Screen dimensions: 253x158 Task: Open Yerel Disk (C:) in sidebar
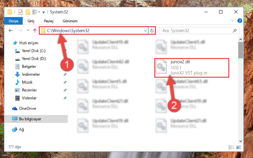34,51
